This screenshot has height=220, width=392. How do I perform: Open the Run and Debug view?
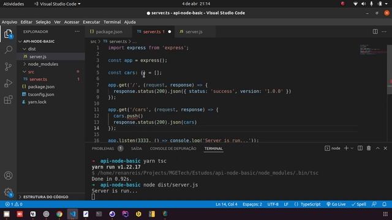(x=8, y=83)
